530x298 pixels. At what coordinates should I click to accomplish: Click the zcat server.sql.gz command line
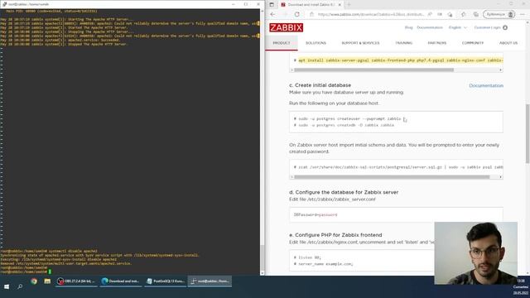[398, 167]
